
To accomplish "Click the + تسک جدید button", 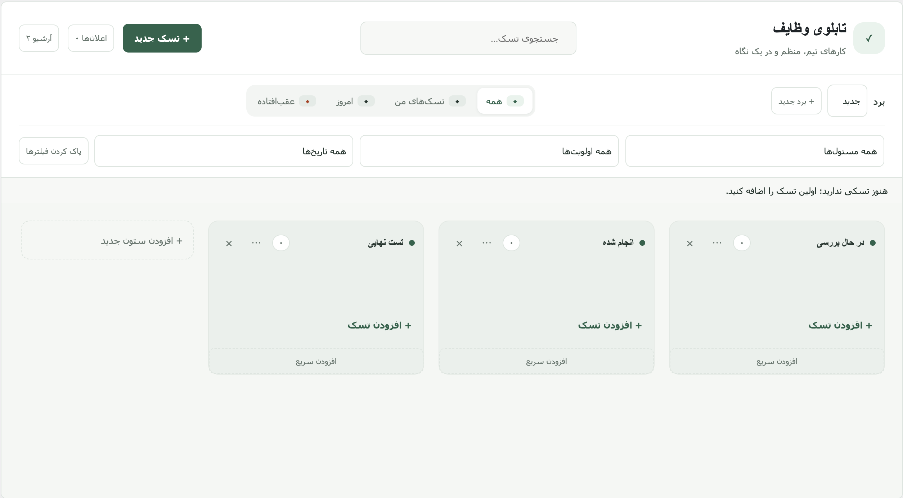I will point(162,38).
